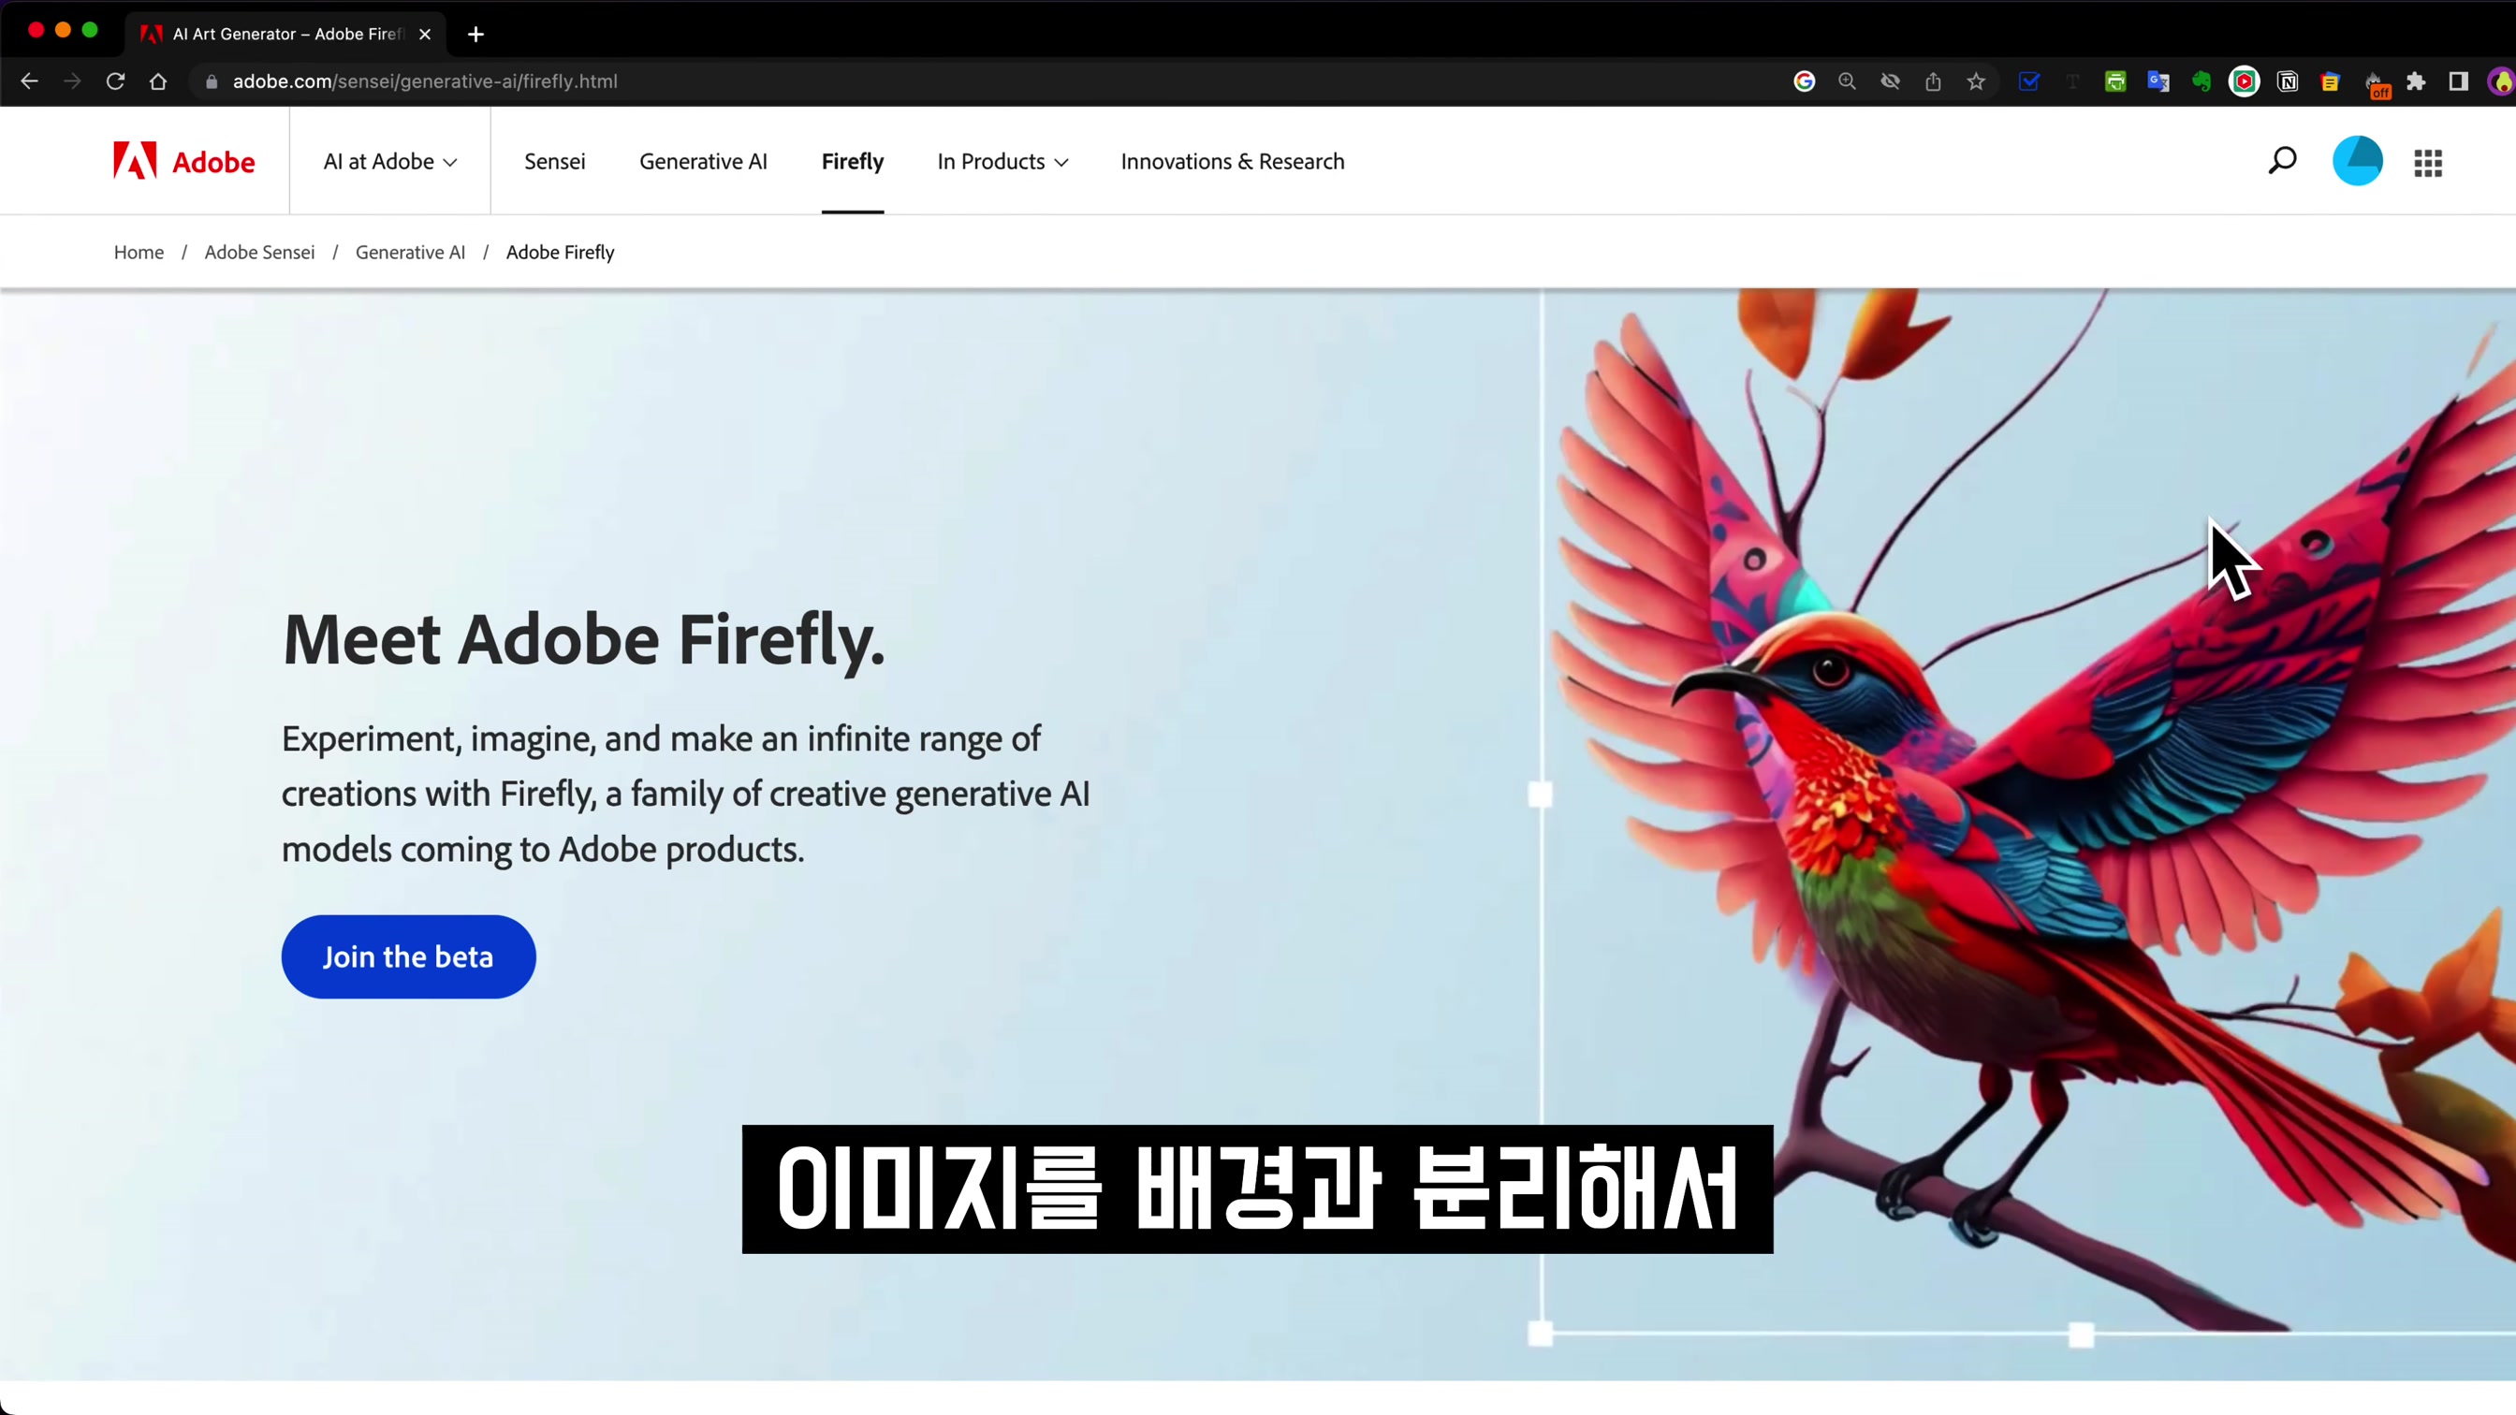The height and width of the screenshot is (1415, 2516).
Task: Click the lock icon in address bar
Action: coord(211,81)
